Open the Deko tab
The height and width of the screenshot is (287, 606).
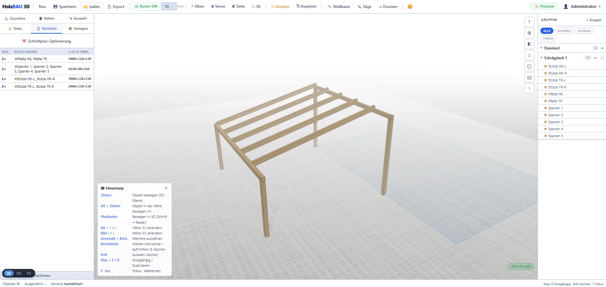click(15, 29)
